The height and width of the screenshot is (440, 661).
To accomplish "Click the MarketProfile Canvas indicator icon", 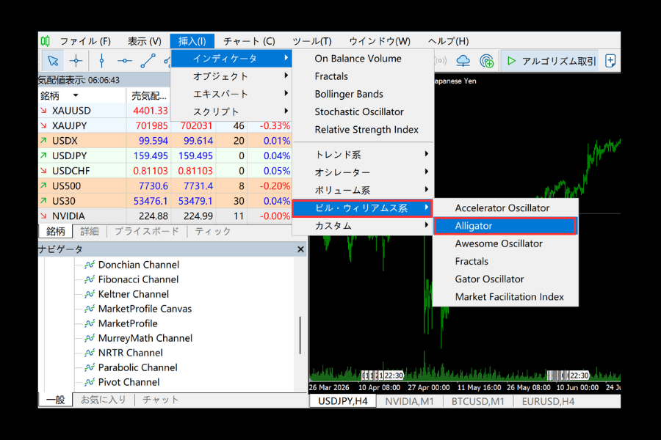I will pos(90,309).
